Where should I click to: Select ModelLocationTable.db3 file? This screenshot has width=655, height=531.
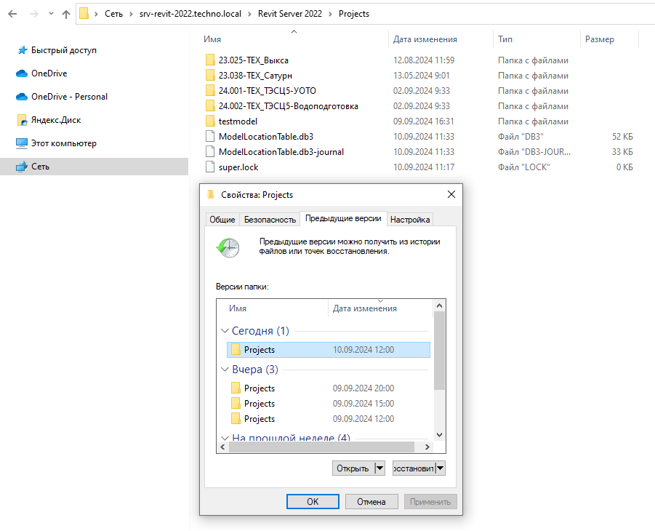point(265,137)
